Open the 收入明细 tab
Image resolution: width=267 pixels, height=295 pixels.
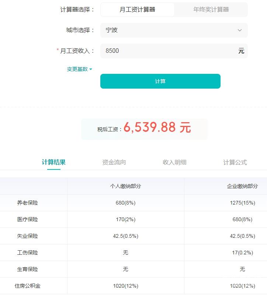(174, 162)
